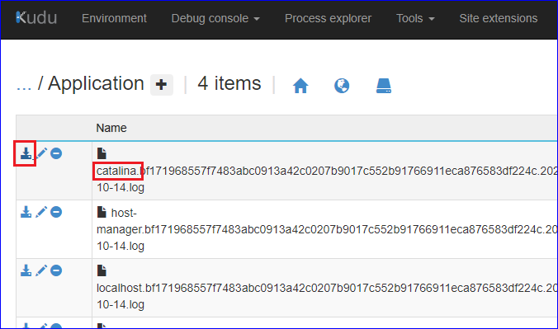
Task: Navigate up via the ellipsis breadcrumb
Action: (24, 85)
